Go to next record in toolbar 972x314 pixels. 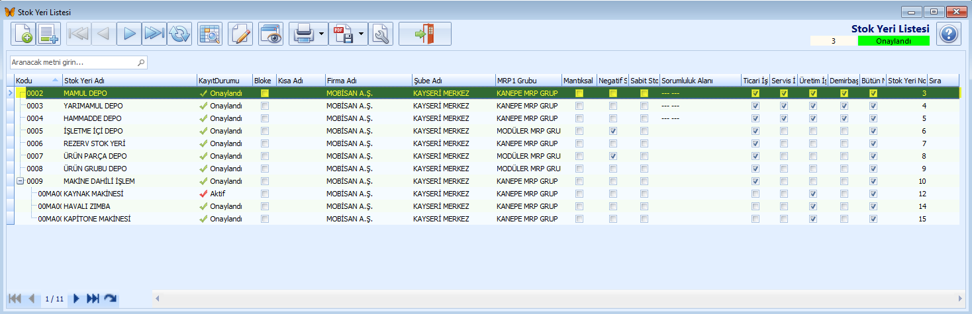[129, 34]
